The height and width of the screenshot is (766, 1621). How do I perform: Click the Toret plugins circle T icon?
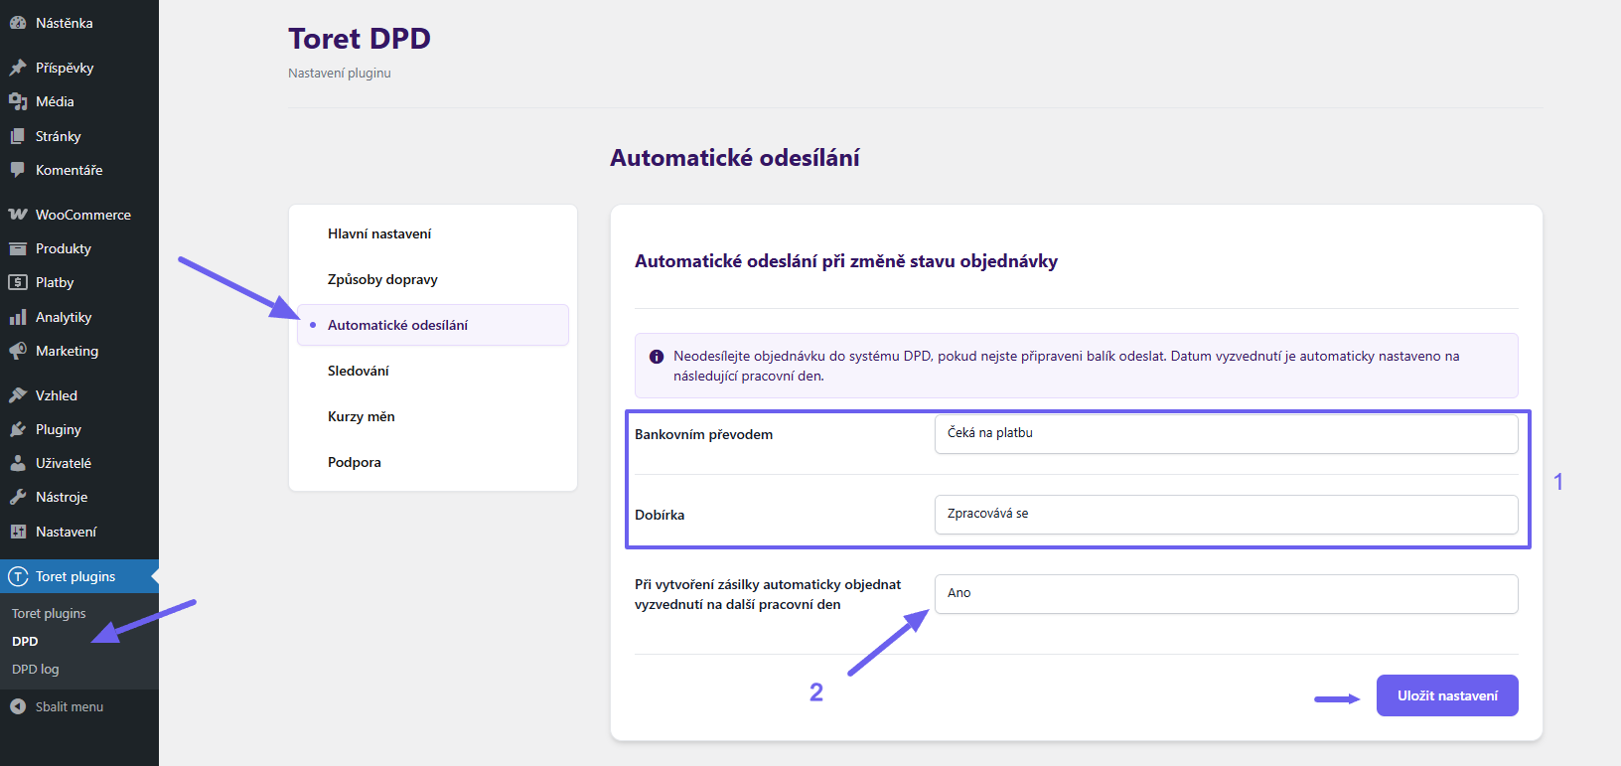click(18, 576)
